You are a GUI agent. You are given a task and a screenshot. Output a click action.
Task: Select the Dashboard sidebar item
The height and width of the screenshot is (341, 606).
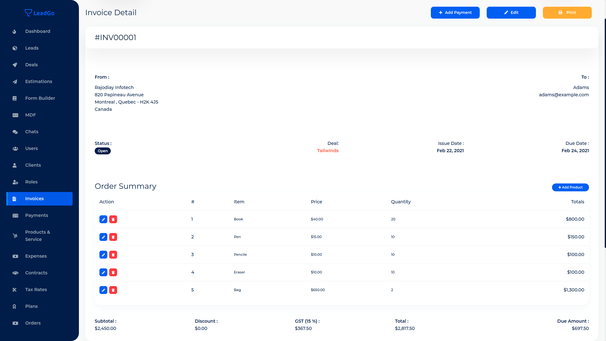[x=38, y=31]
